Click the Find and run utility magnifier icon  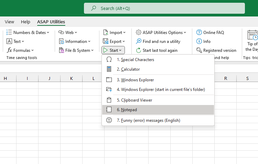[x=139, y=41]
